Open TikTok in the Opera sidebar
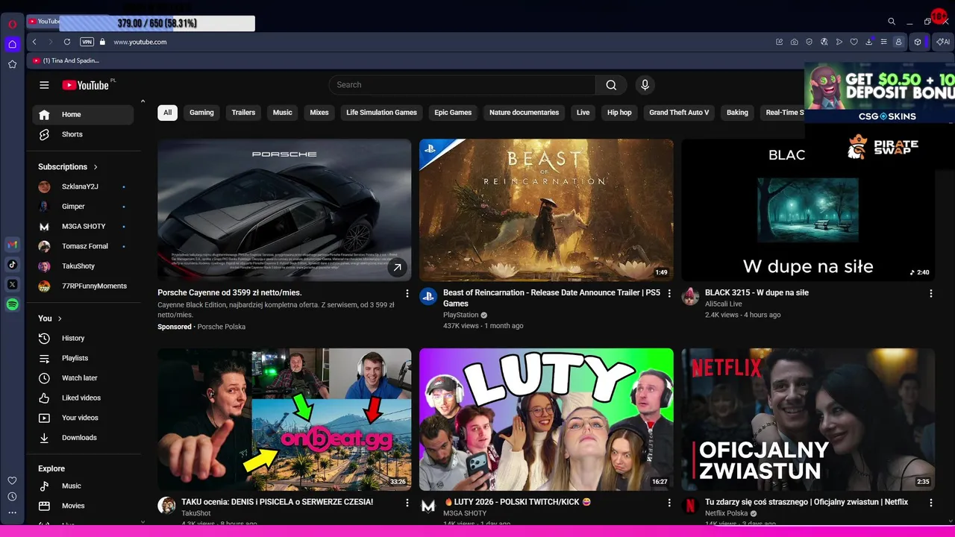Image resolution: width=955 pixels, height=537 pixels. [12, 265]
